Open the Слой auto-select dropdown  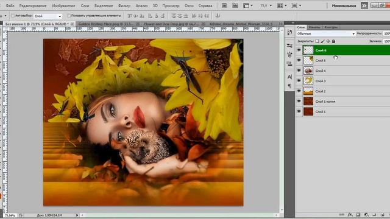pyautogui.click(x=48, y=16)
